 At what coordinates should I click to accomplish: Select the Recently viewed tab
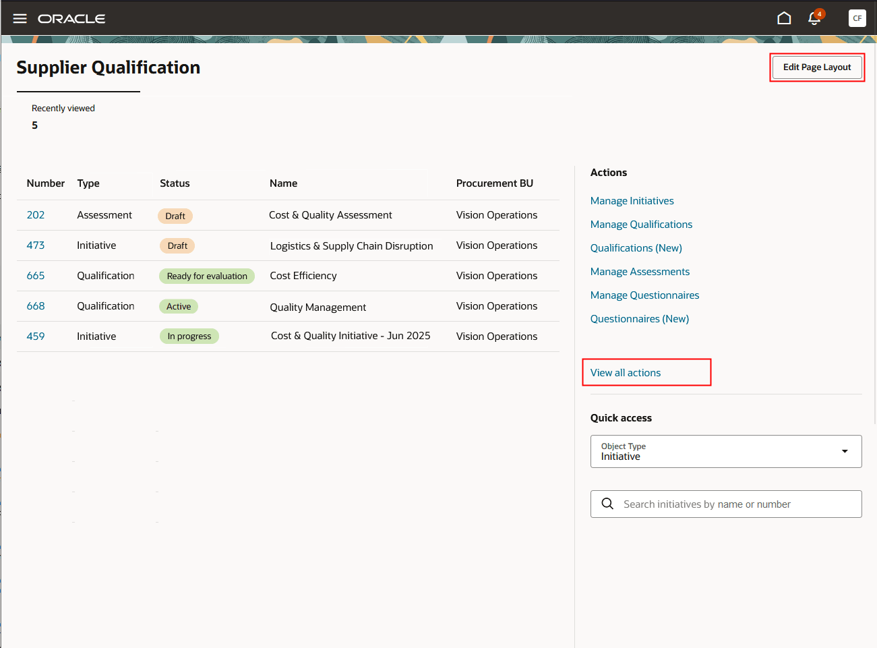[x=63, y=116]
